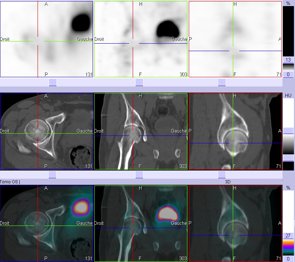Click lower threshold value 0 on fusion color bar

click(x=288, y=259)
